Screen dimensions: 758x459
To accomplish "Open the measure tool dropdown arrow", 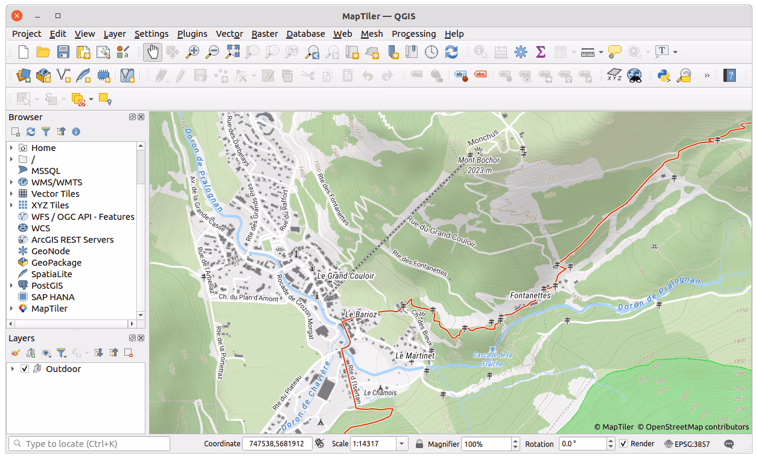I will (x=601, y=53).
